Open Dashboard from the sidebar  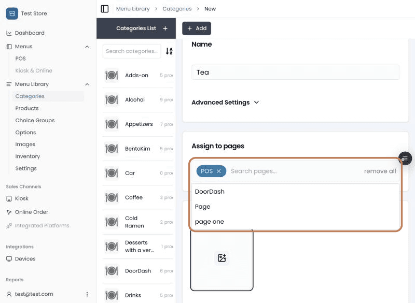(x=30, y=33)
